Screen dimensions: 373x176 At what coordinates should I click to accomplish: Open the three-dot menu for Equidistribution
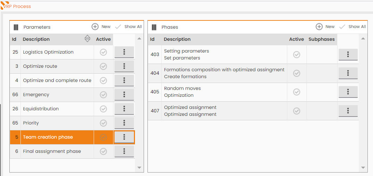124,109
